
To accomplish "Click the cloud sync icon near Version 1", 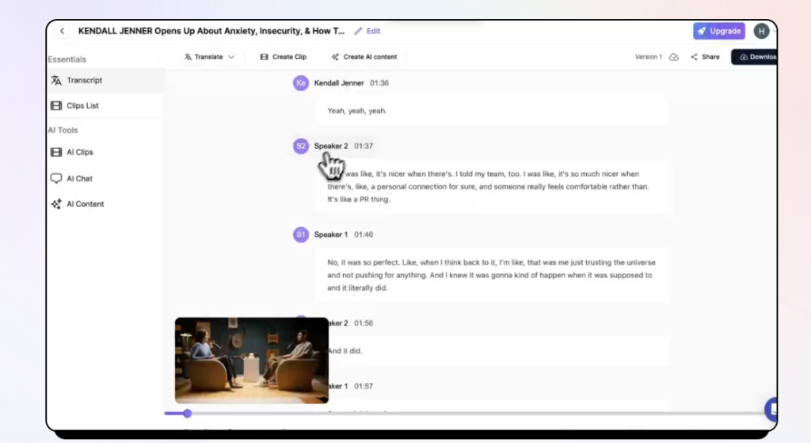I will [x=673, y=57].
